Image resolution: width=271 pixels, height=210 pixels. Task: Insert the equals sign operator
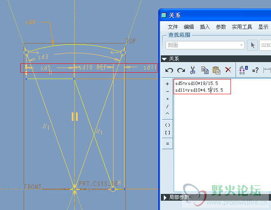168,144
